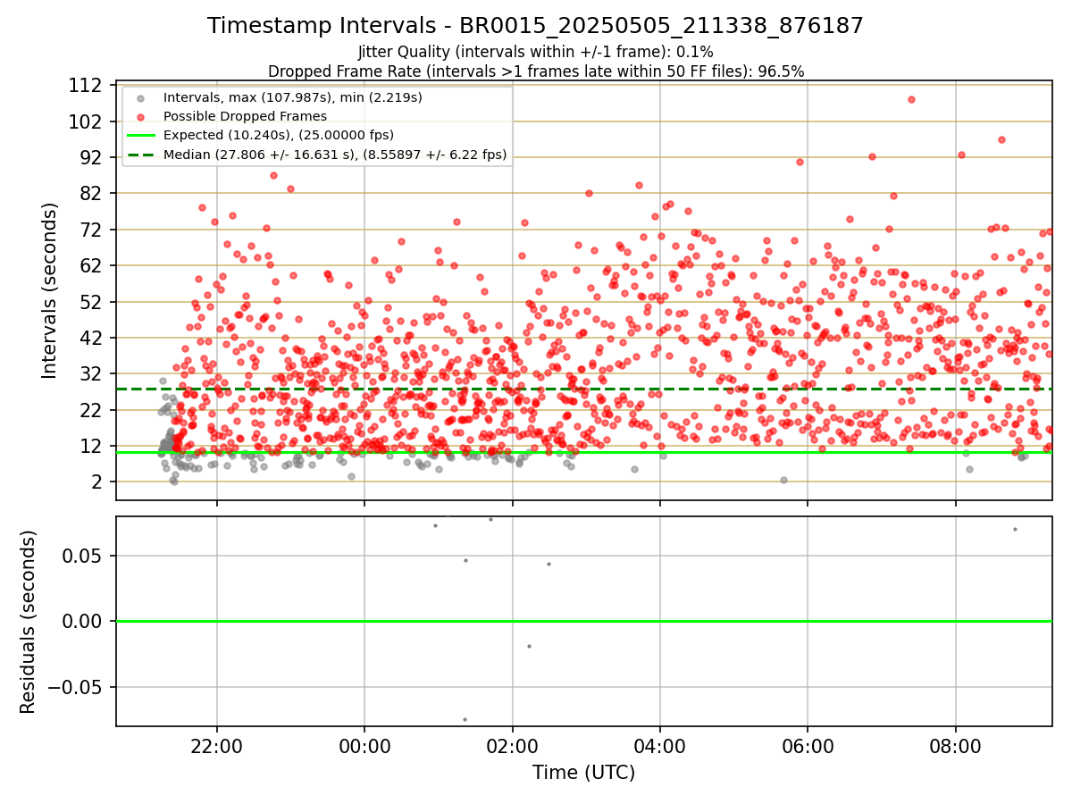Click the highest red point near 108 seconds
This screenshot has width=1072, height=804.
(911, 99)
